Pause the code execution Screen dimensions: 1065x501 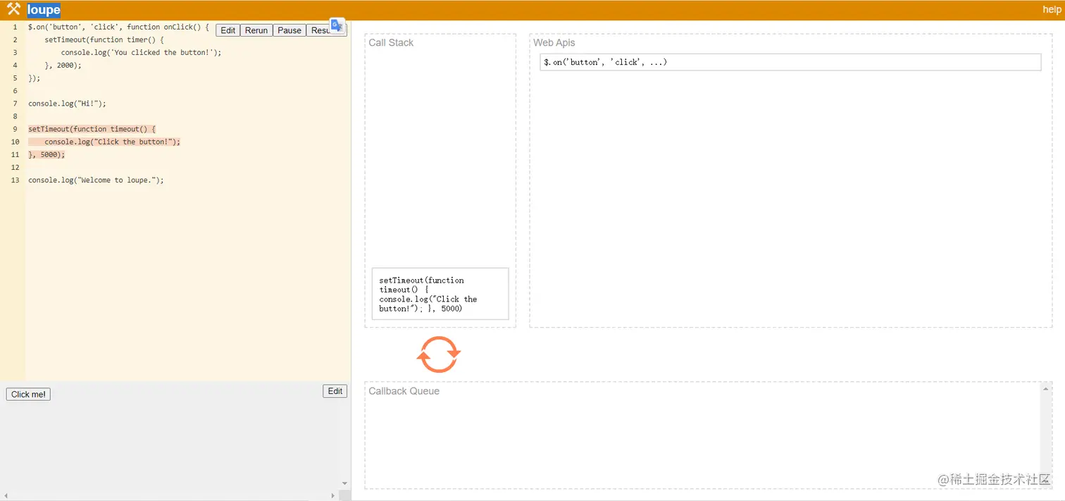pos(289,30)
